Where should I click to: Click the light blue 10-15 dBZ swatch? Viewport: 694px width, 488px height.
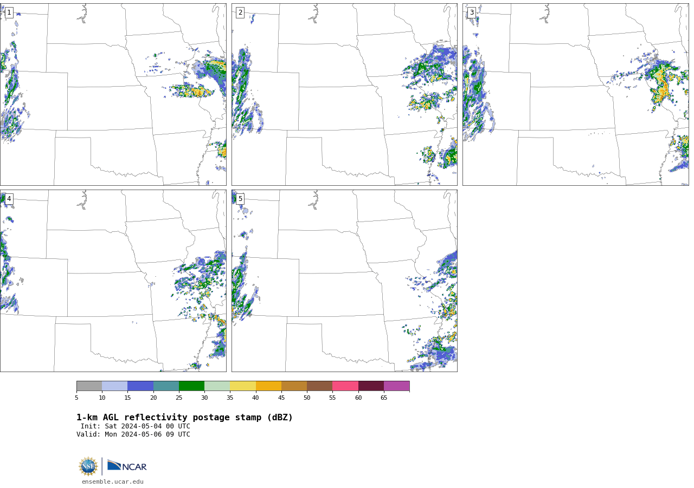pos(114,386)
